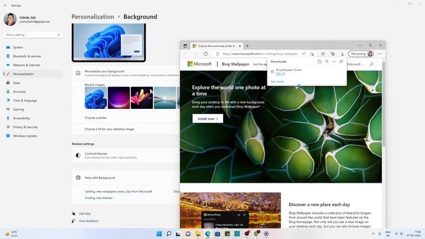Open the Finding new themes link

coord(99,198)
